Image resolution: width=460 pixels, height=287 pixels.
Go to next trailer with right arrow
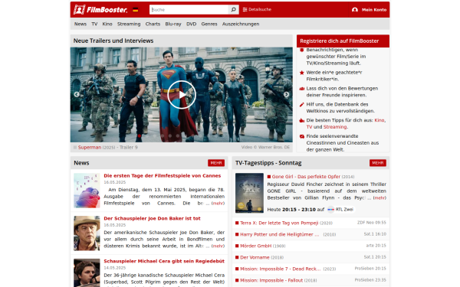[x=286, y=94]
